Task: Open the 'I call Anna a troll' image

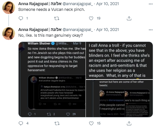Action: 119,60
